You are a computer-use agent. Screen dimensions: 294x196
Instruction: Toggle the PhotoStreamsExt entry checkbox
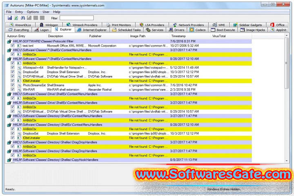point(13,85)
